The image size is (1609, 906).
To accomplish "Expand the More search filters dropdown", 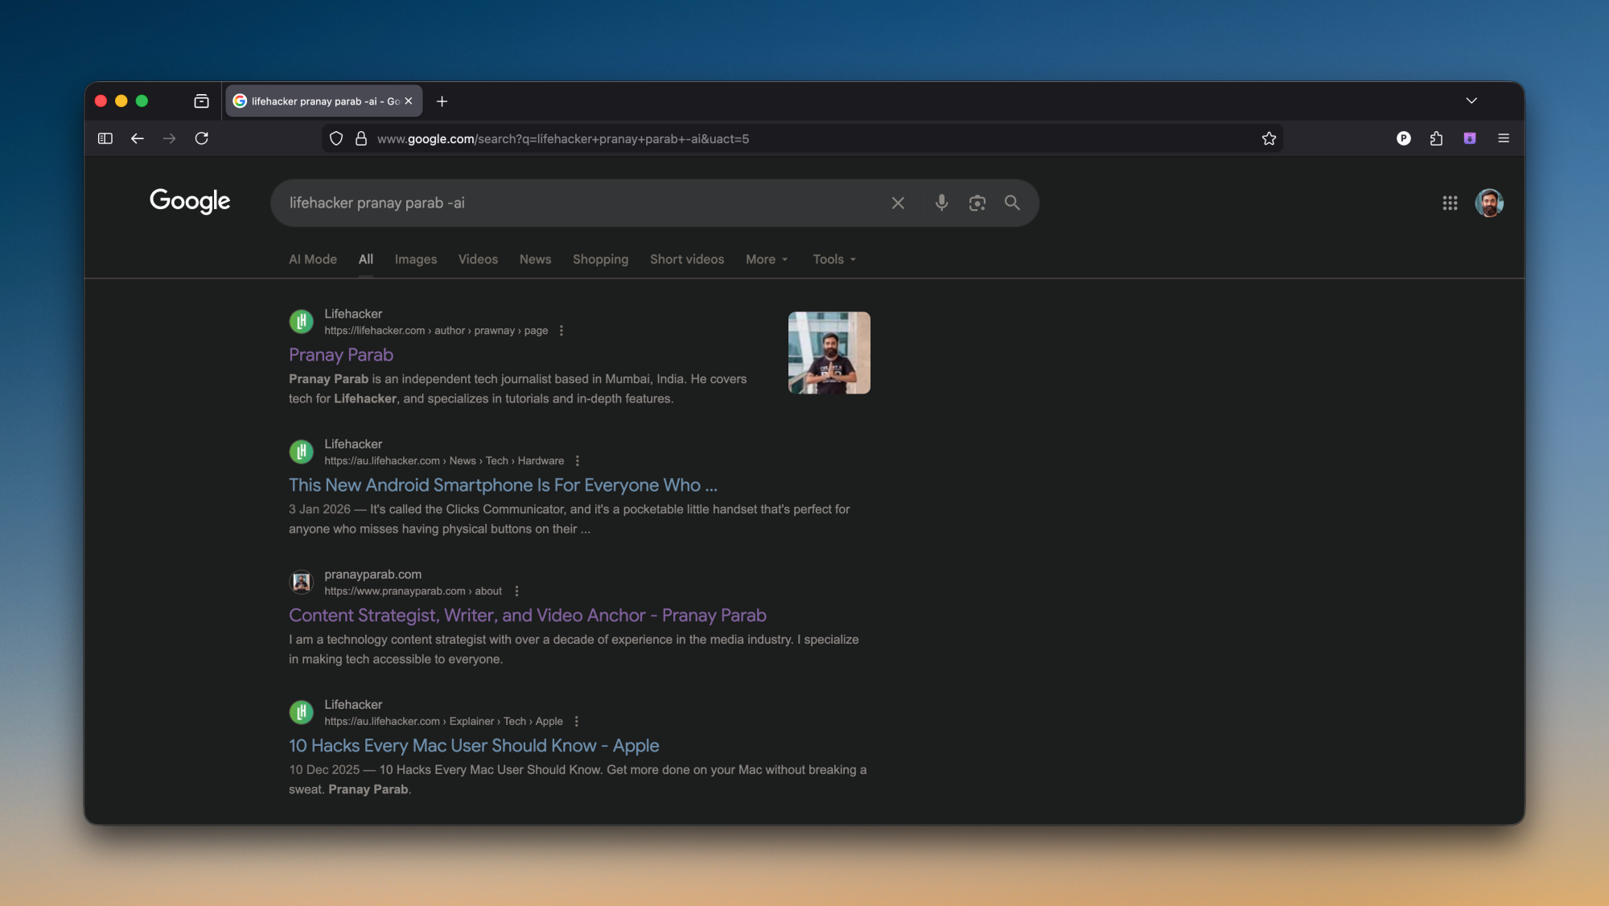I will (x=767, y=259).
